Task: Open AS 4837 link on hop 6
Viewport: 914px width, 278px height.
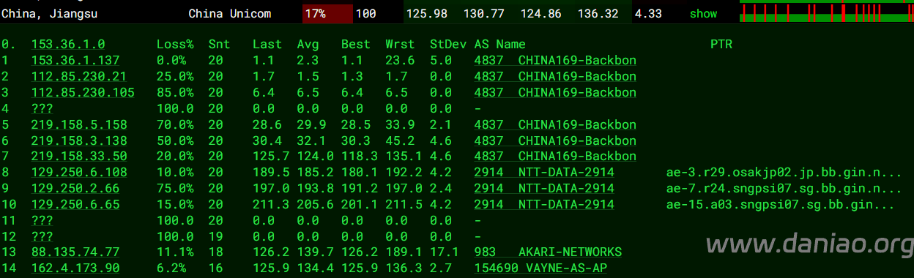Action: (x=555, y=141)
